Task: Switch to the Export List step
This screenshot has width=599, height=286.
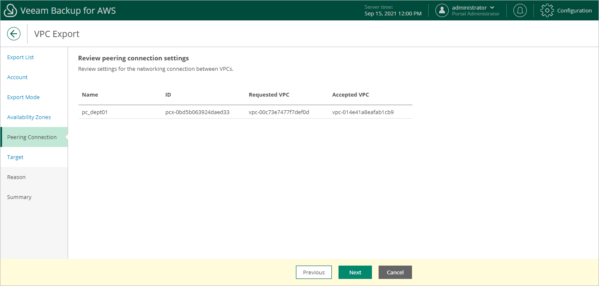Action: [20, 57]
